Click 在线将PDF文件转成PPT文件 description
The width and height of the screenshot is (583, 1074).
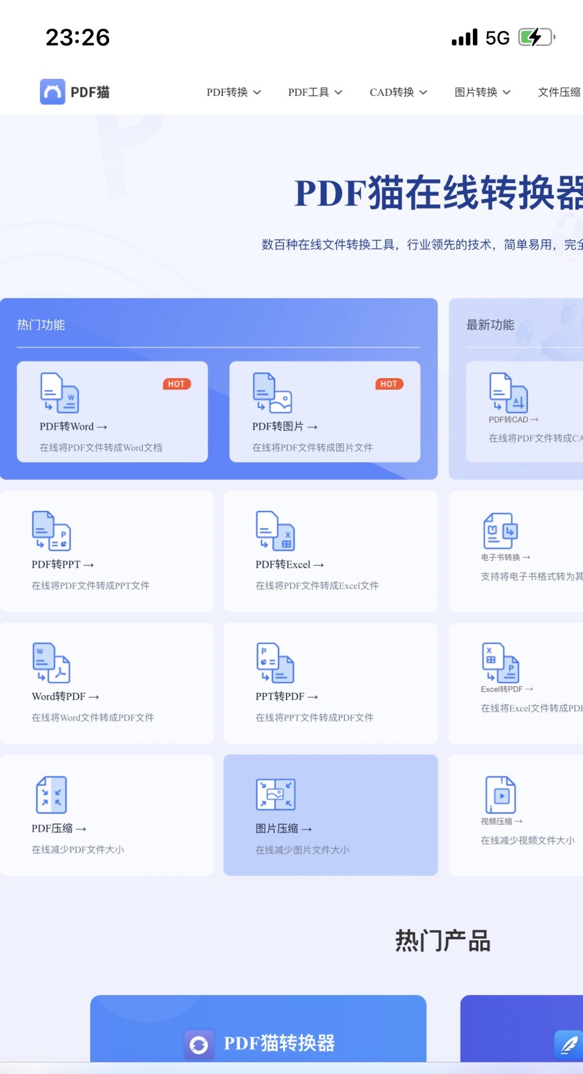point(91,585)
